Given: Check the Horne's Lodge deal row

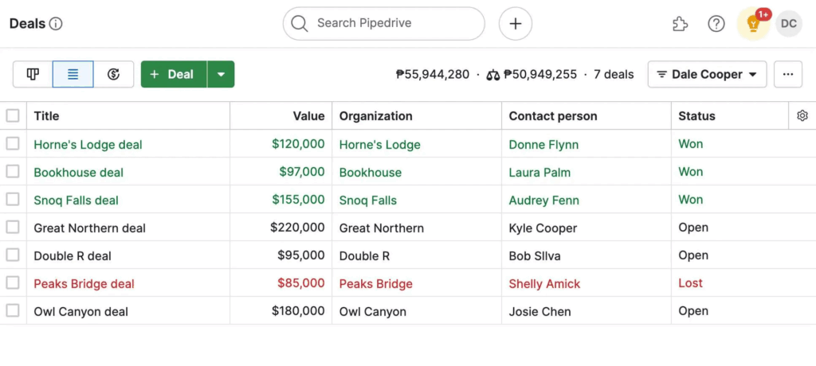Looking at the screenshot, I should (x=13, y=144).
